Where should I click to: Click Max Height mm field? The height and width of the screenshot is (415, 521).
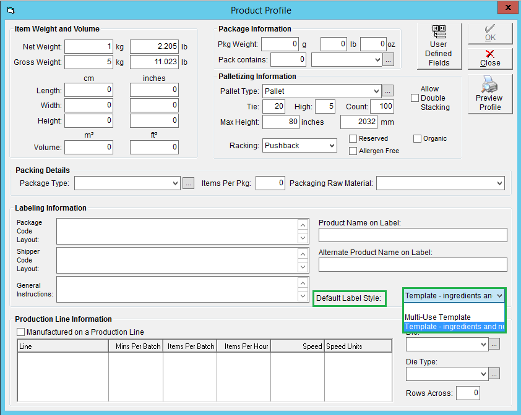[359, 122]
